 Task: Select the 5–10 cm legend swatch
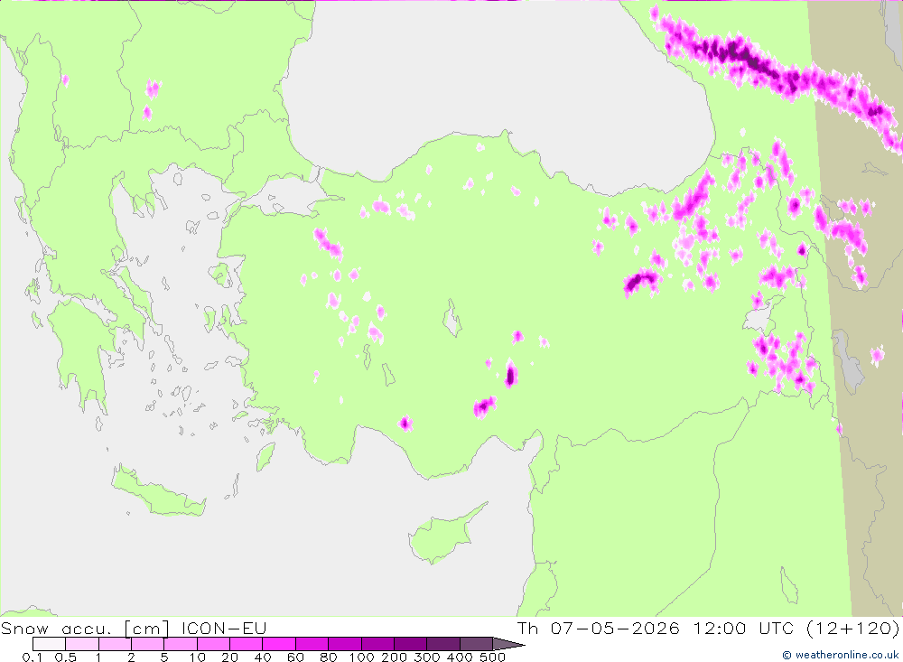click(181, 644)
